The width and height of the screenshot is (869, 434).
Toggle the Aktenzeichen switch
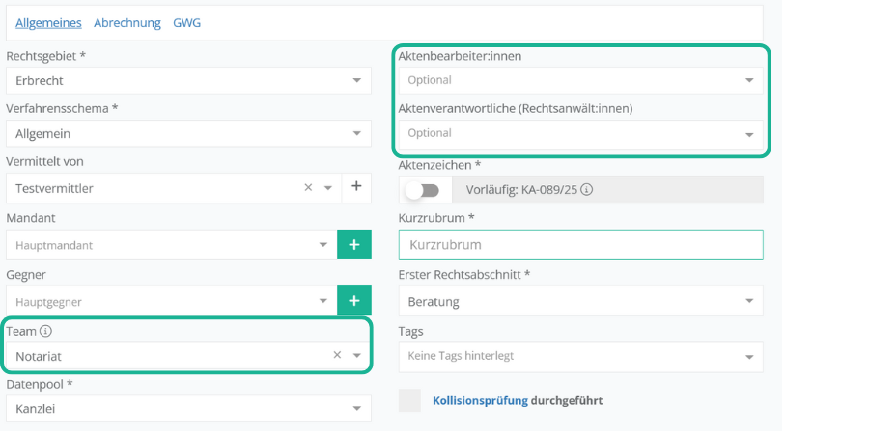click(x=422, y=190)
